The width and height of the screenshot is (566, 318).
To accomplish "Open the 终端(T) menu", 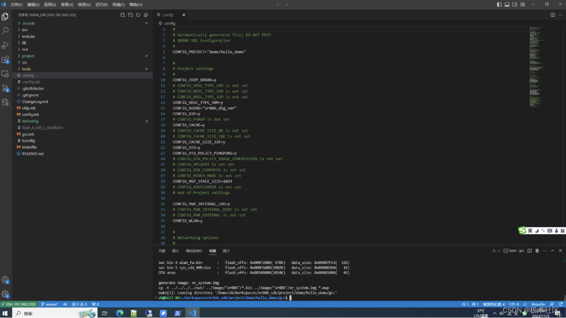I will click(118, 5).
